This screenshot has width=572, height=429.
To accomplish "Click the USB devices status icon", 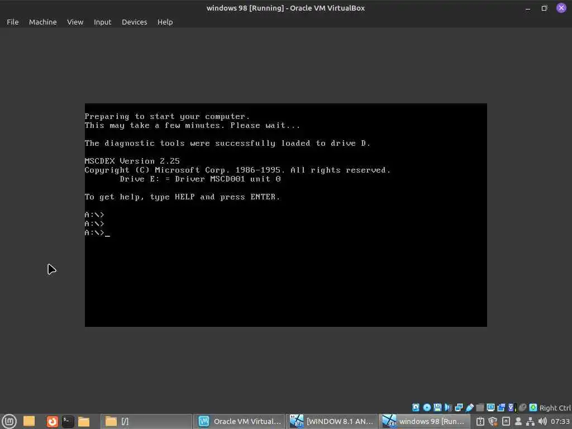I will [x=469, y=407].
